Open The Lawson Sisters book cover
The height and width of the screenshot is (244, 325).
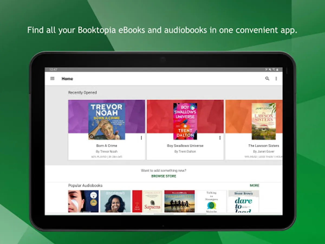point(264,121)
